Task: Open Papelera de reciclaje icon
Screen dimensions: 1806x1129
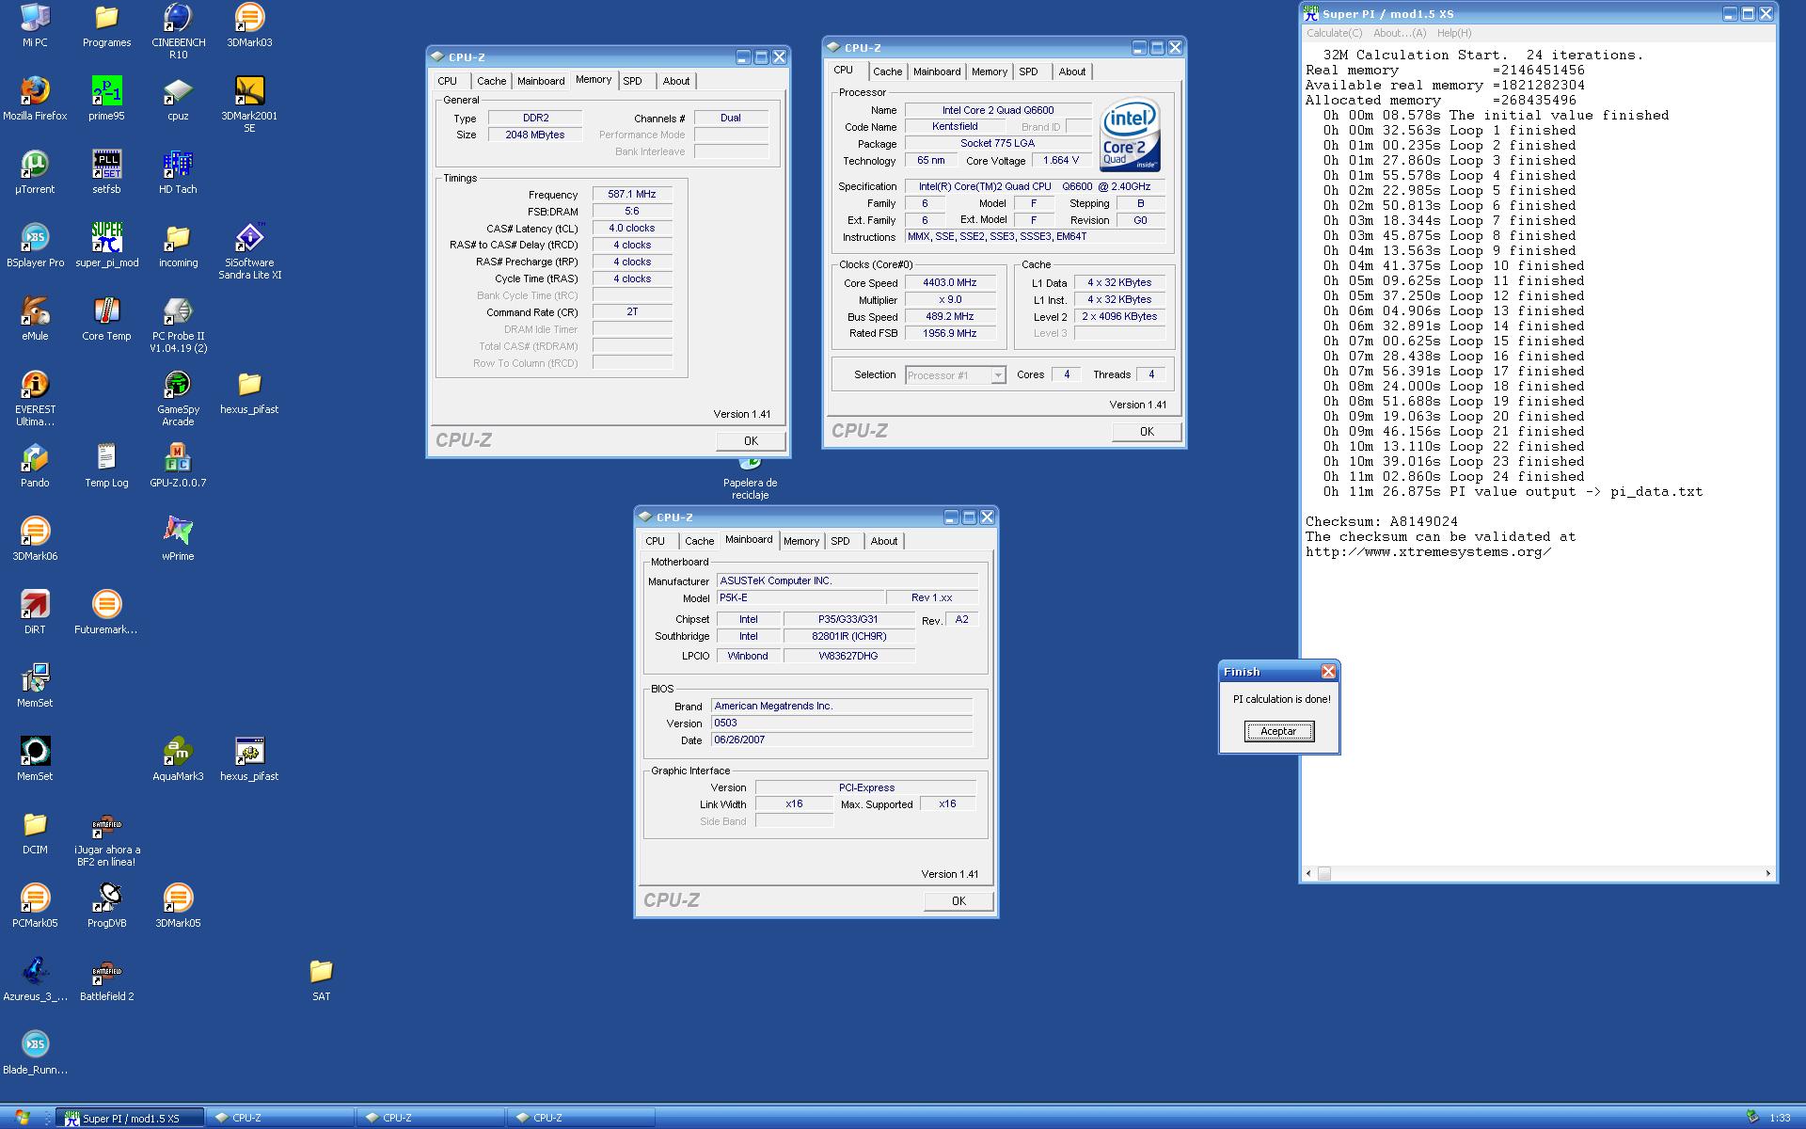Action: click(750, 480)
